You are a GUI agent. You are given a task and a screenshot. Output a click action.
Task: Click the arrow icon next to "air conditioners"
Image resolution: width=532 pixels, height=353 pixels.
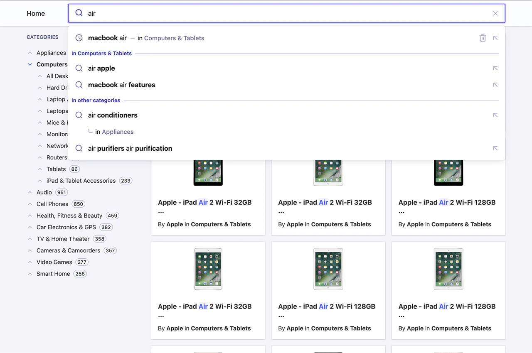click(x=495, y=115)
